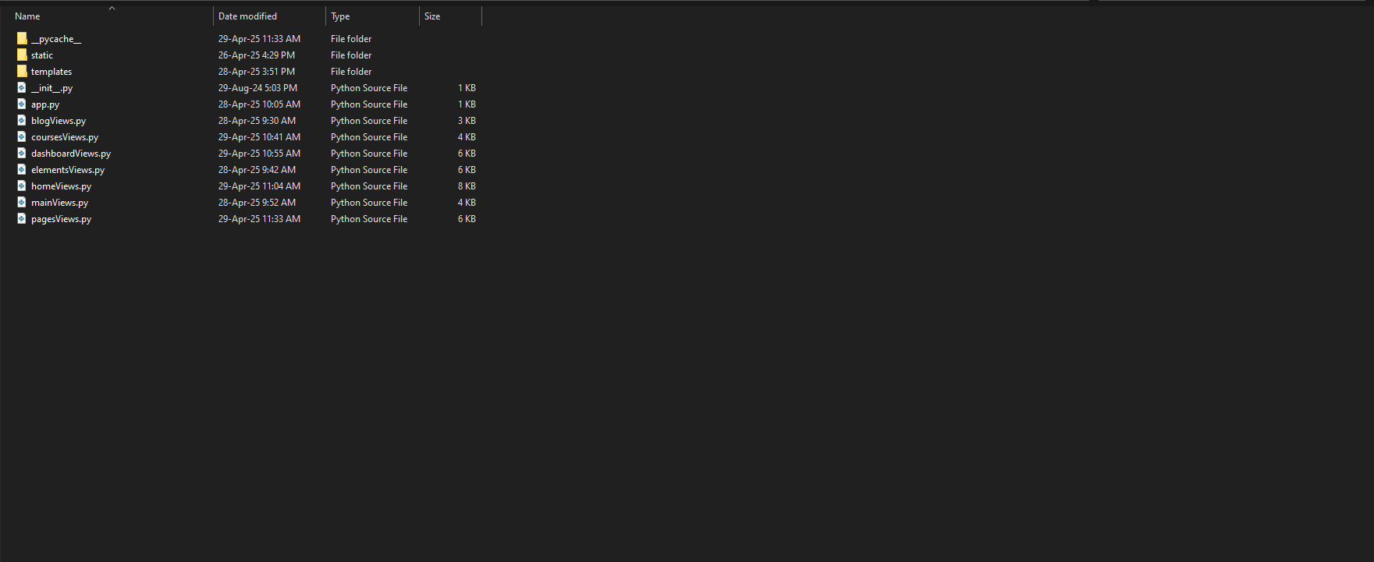This screenshot has width=1374, height=562.
Task: Select the static folder icon
Action: [x=22, y=55]
